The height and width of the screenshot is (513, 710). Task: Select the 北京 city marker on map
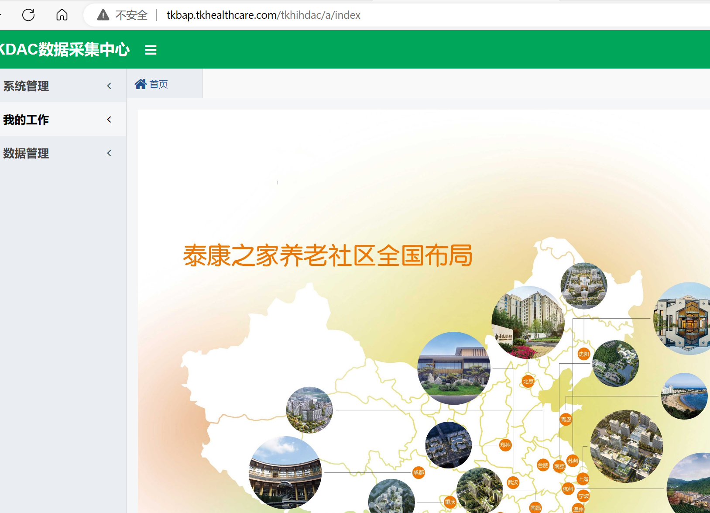tap(528, 381)
